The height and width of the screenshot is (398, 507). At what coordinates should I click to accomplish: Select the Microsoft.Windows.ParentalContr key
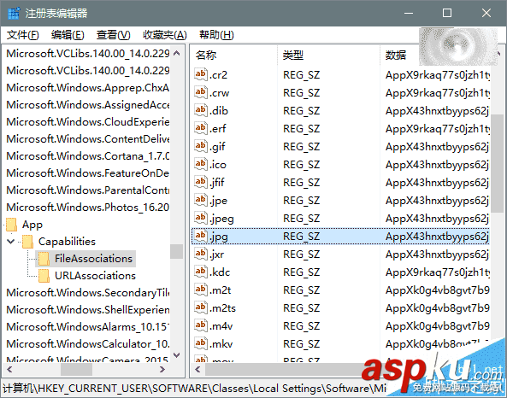tap(87, 190)
